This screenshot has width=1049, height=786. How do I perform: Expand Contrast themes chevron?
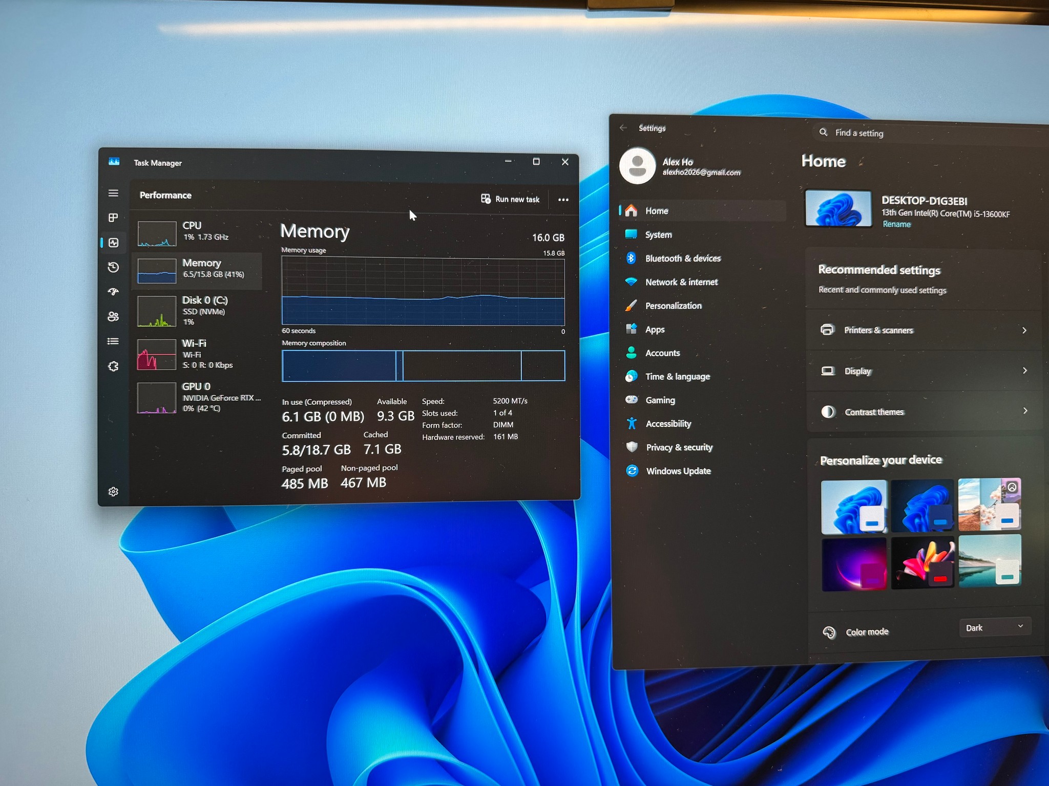click(x=1025, y=411)
